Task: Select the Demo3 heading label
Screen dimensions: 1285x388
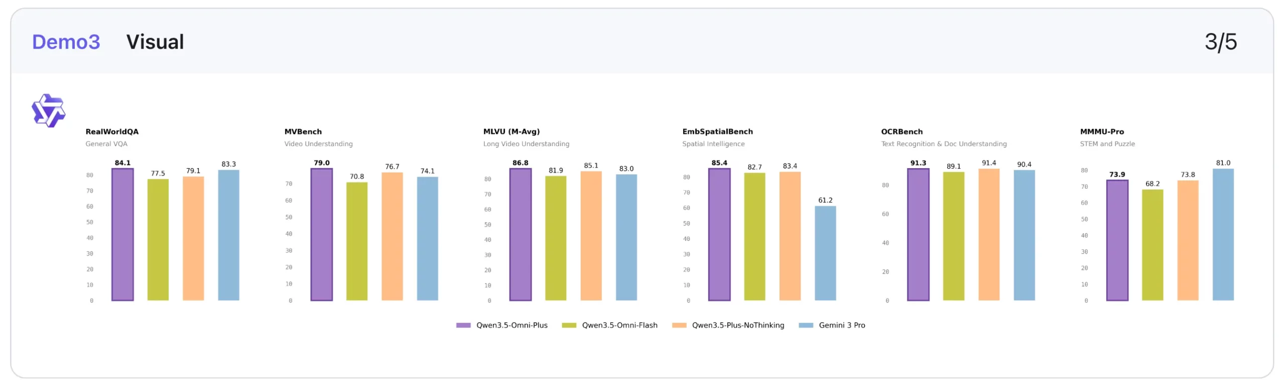Action: [66, 42]
